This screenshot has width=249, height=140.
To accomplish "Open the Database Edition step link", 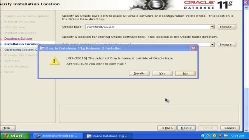I will (x=18, y=38).
